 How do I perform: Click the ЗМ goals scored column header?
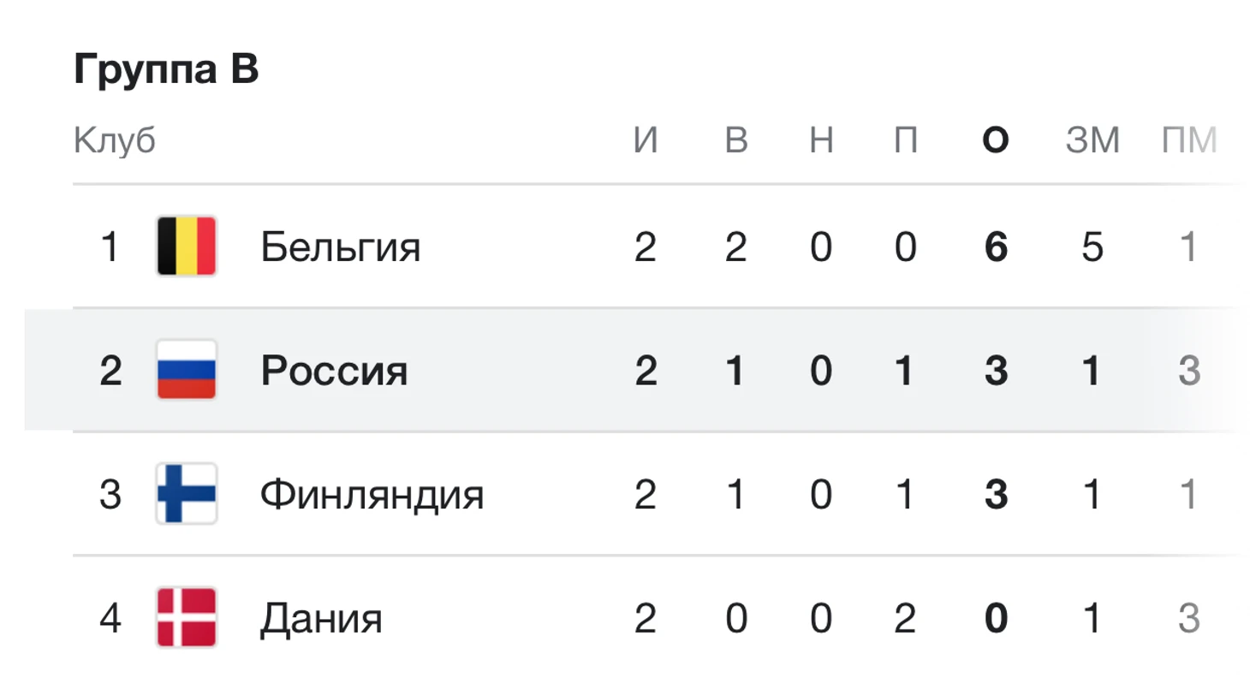[x=1092, y=140]
